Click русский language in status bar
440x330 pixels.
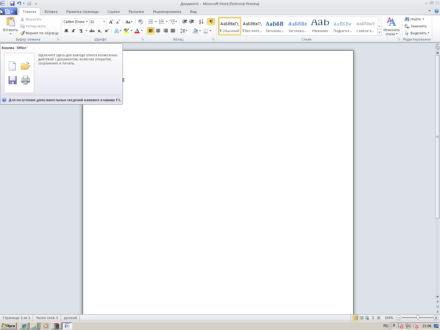pos(70,318)
